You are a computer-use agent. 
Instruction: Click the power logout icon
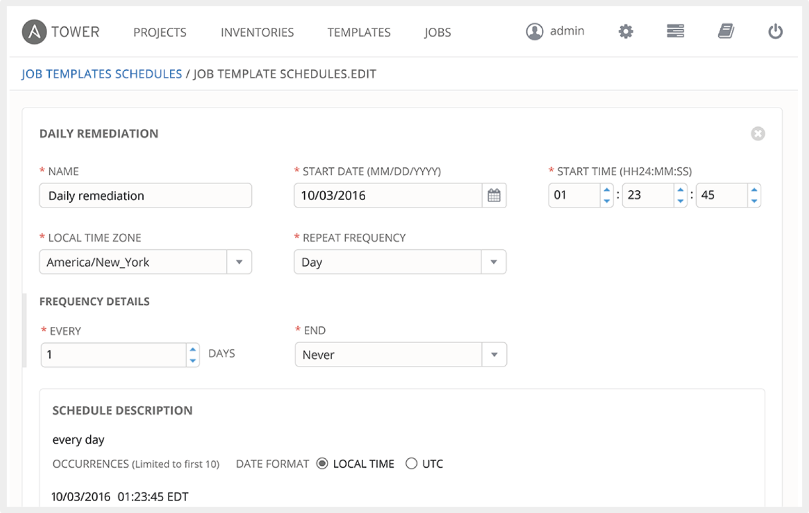pyautogui.click(x=775, y=32)
